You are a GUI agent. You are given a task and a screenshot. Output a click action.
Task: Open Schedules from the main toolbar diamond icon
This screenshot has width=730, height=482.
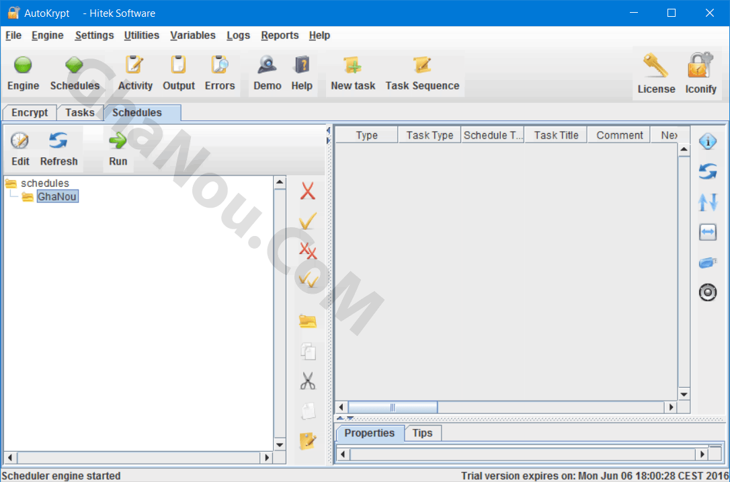[74, 65]
